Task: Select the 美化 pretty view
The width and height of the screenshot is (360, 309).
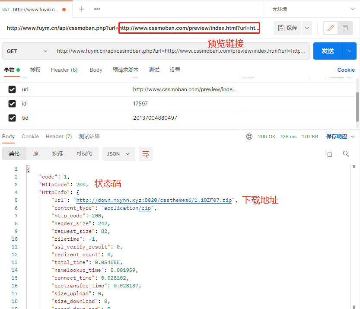Action: point(14,153)
